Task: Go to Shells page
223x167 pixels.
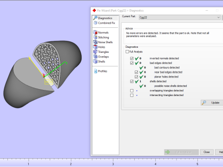Action: tap(102, 61)
